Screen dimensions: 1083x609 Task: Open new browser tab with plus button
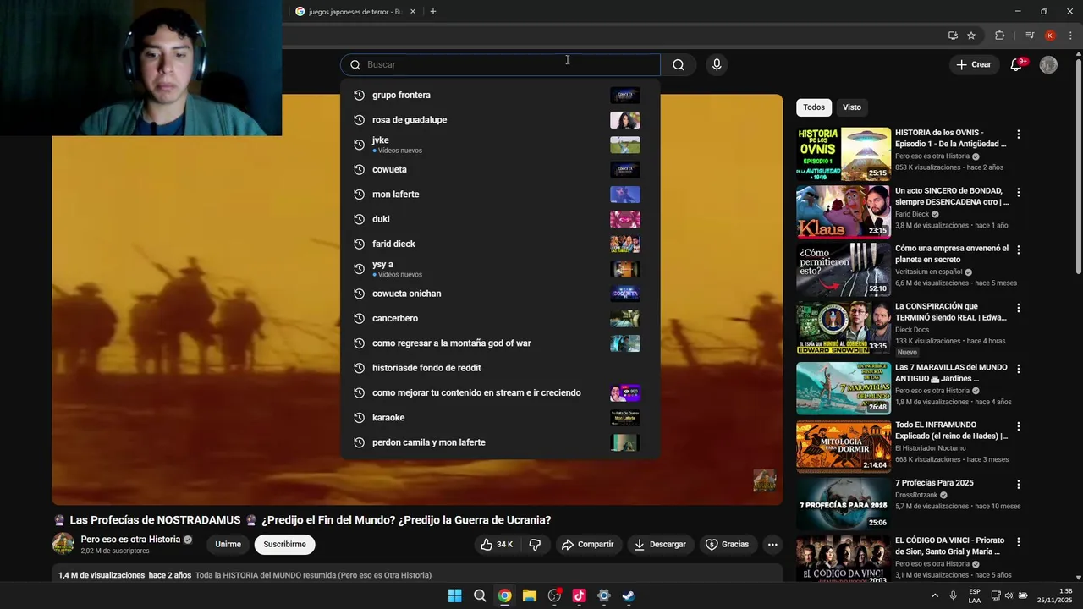[x=433, y=12]
